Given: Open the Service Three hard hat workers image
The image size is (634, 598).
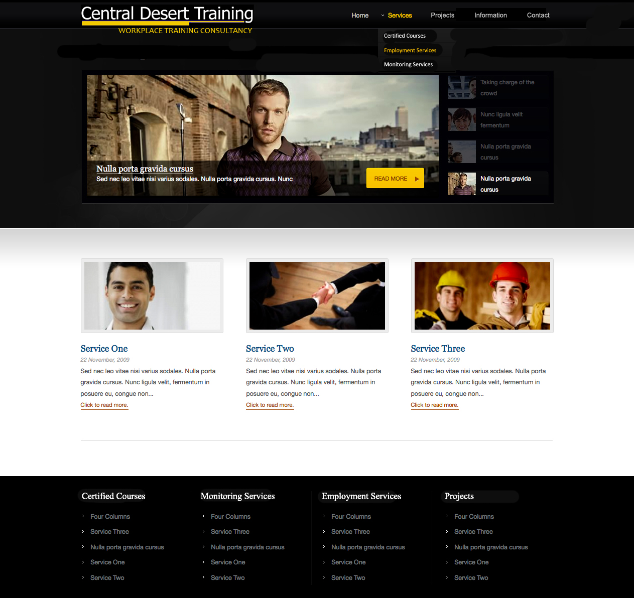Looking at the screenshot, I should pos(482,295).
